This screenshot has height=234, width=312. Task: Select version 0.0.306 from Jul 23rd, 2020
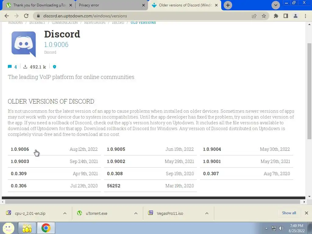click(x=54, y=186)
